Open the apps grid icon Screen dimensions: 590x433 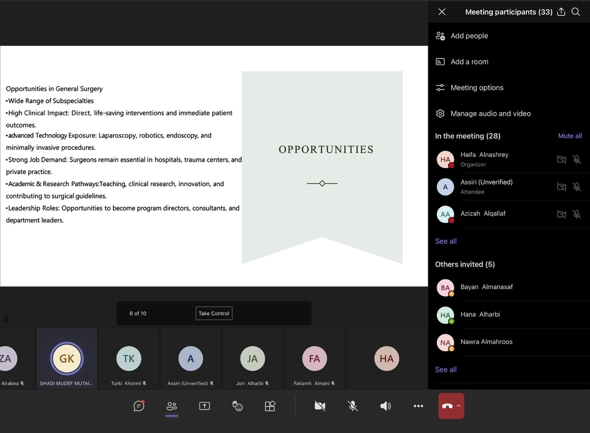(x=270, y=406)
